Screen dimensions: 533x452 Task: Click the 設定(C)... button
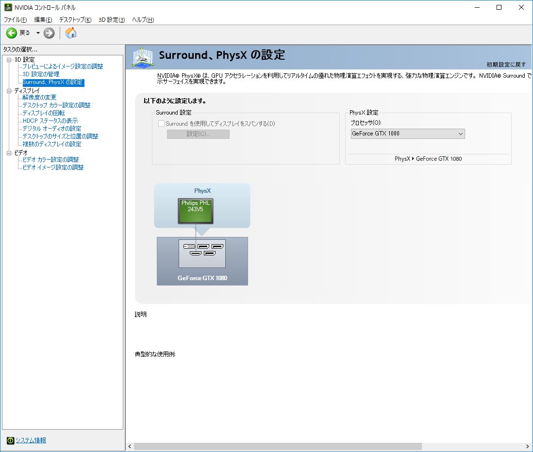pos(198,134)
